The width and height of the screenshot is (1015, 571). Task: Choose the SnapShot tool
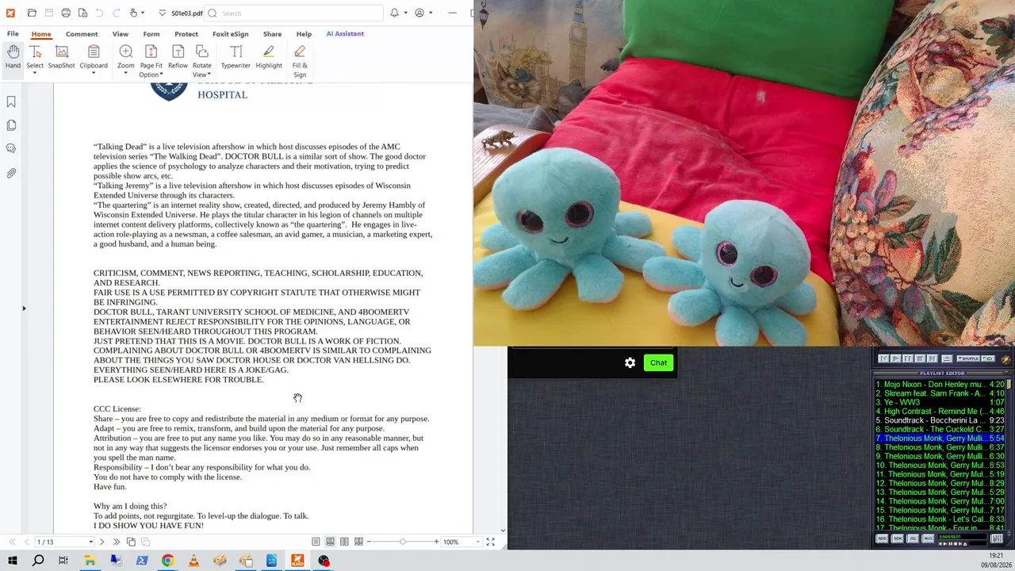pyautogui.click(x=61, y=57)
